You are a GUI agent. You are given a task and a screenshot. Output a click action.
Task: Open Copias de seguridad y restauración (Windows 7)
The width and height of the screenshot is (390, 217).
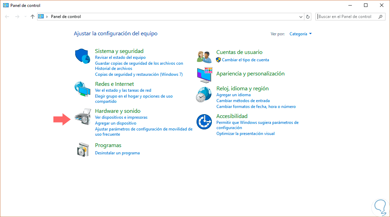click(x=139, y=74)
